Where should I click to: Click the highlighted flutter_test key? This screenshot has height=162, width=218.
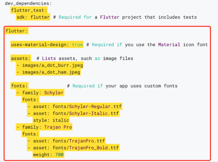click(29, 10)
